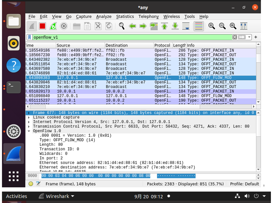Expand Internet Protocol Version 4 node
The image size is (278, 203).
(29, 122)
